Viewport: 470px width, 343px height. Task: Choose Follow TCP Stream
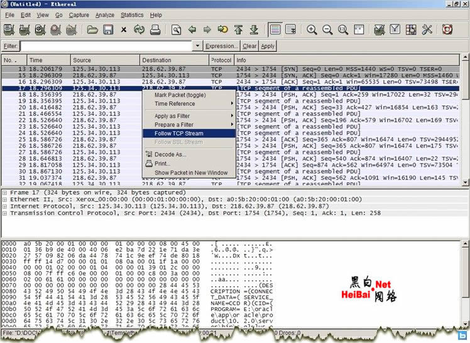coord(189,134)
